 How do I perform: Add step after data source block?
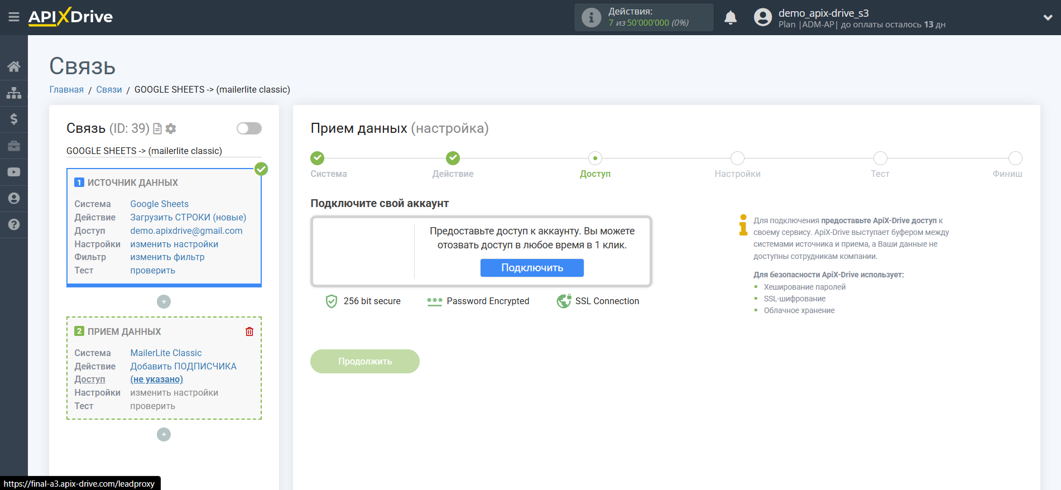coord(164,301)
